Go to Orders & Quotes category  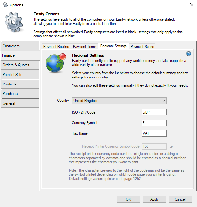[x=20, y=65]
